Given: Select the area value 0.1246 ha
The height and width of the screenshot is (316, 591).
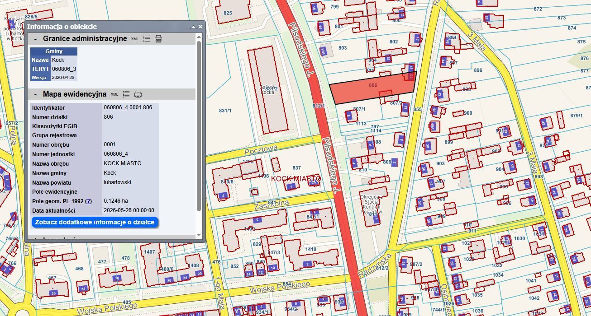Looking at the screenshot, I should pos(115,201).
